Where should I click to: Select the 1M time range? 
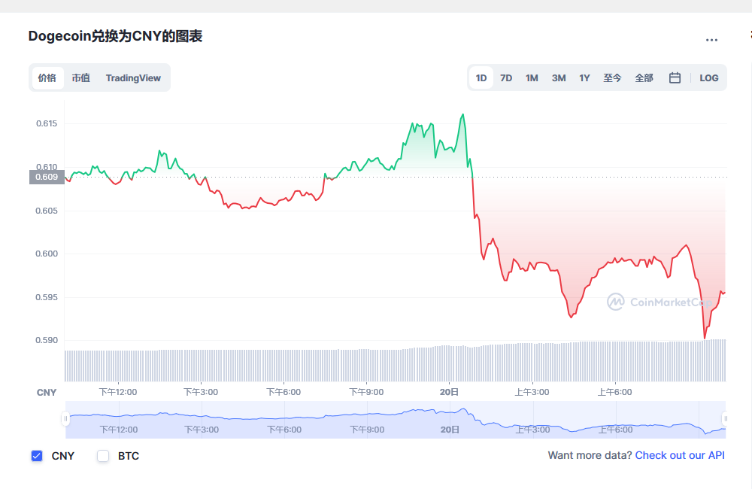(x=532, y=77)
